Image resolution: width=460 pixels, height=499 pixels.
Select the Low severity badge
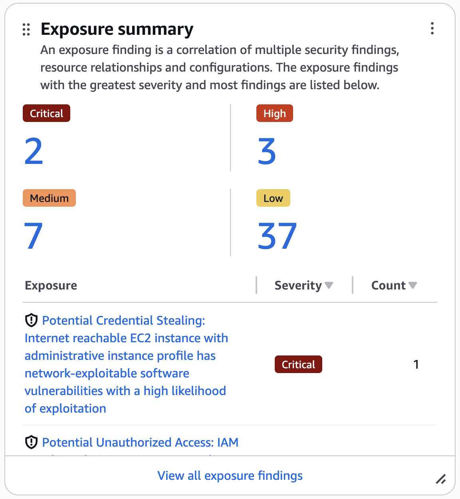tap(273, 198)
